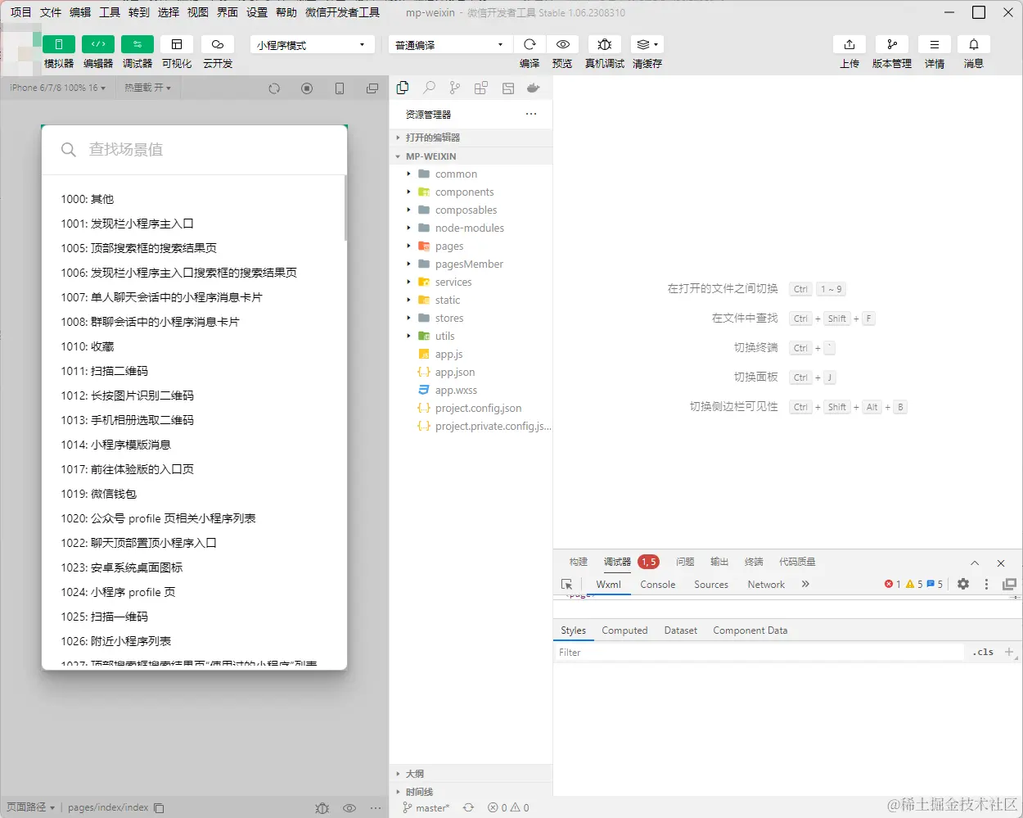Screen dimensions: 1023x818
Task: Open the iPhone 6/7/8 device dropdown
Action: (x=57, y=88)
